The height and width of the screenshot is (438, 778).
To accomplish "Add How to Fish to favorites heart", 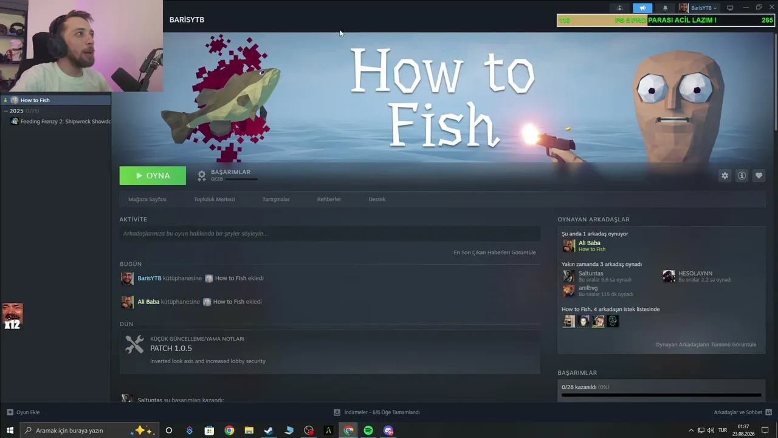I will 759,175.
